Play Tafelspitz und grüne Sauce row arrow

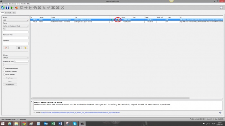point(112,22)
